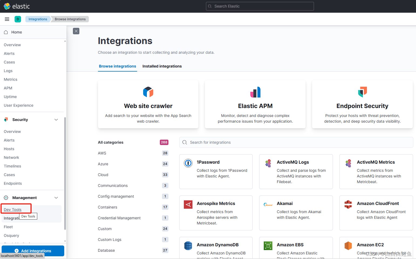Viewport: 416px width, 259px height.
Task: Switch to the Installed integrations tab
Action: 162,66
